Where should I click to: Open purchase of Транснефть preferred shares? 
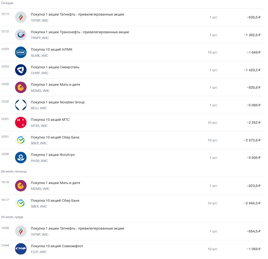click(x=132, y=35)
